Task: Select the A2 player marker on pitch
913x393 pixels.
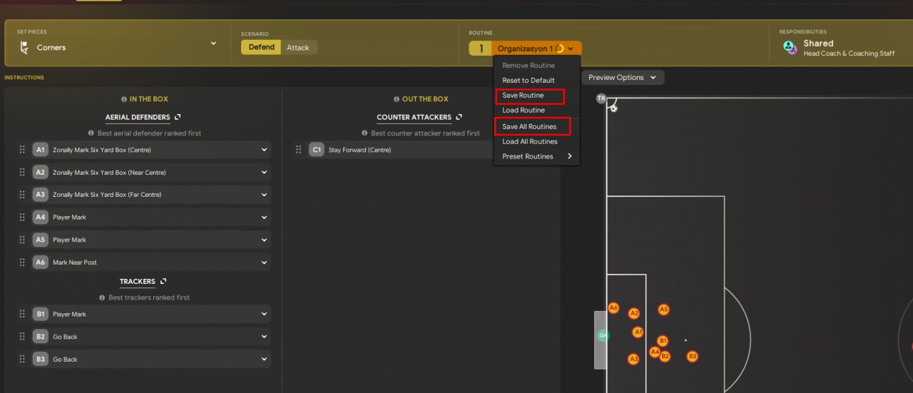Action: coord(634,313)
